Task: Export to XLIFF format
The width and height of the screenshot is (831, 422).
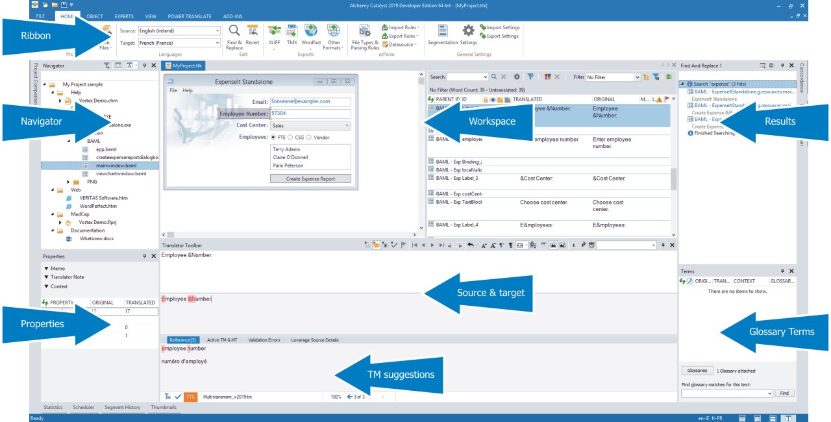Action: (274, 36)
